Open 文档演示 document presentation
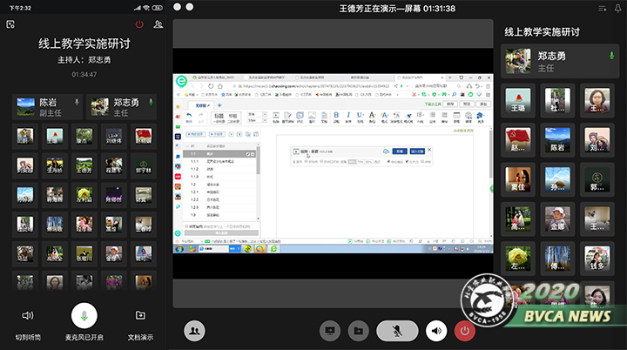The image size is (627, 350). coord(140,321)
